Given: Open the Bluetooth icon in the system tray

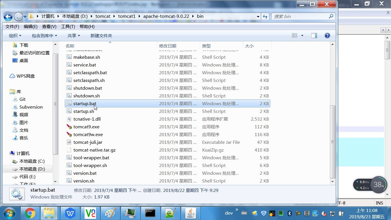Looking at the screenshot, I should [289, 213].
